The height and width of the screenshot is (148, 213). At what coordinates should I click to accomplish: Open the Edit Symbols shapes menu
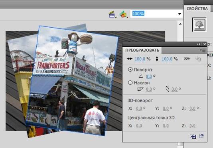click(124, 14)
